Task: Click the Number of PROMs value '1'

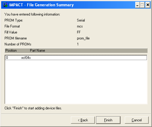Action: [x=78, y=44]
